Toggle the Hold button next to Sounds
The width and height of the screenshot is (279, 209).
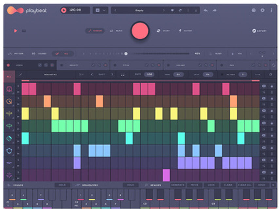click(62, 185)
